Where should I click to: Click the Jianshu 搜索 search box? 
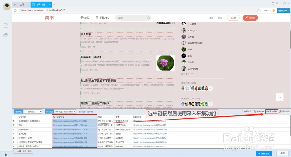click(133, 18)
